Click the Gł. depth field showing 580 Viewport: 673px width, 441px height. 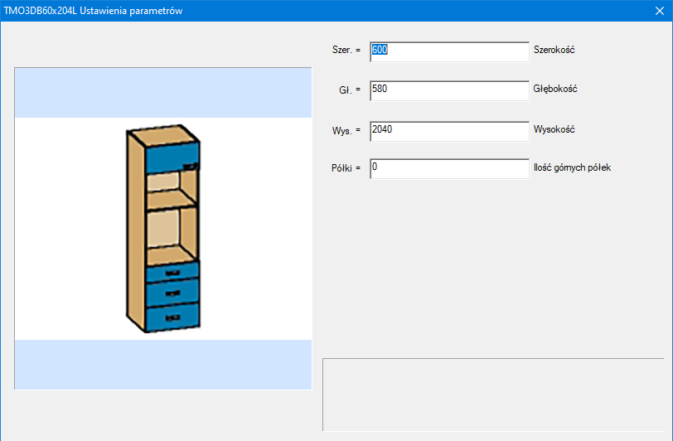pyautogui.click(x=448, y=90)
